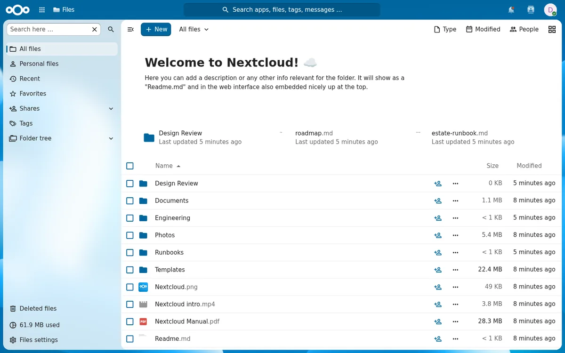
Task: Open the Modified filter dropdown
Action: (483, 29)
